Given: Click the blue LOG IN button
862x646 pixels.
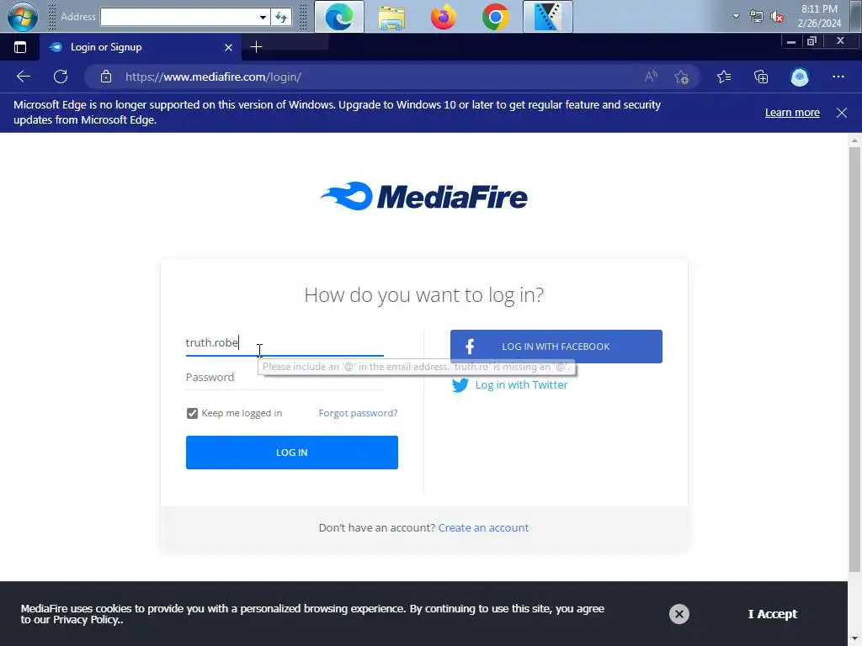Looking at the screenshot, I should [292, 453].
